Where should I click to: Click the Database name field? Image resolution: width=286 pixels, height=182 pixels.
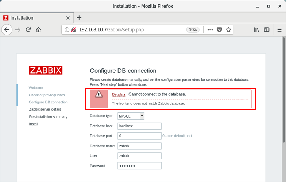pos(139,146)
